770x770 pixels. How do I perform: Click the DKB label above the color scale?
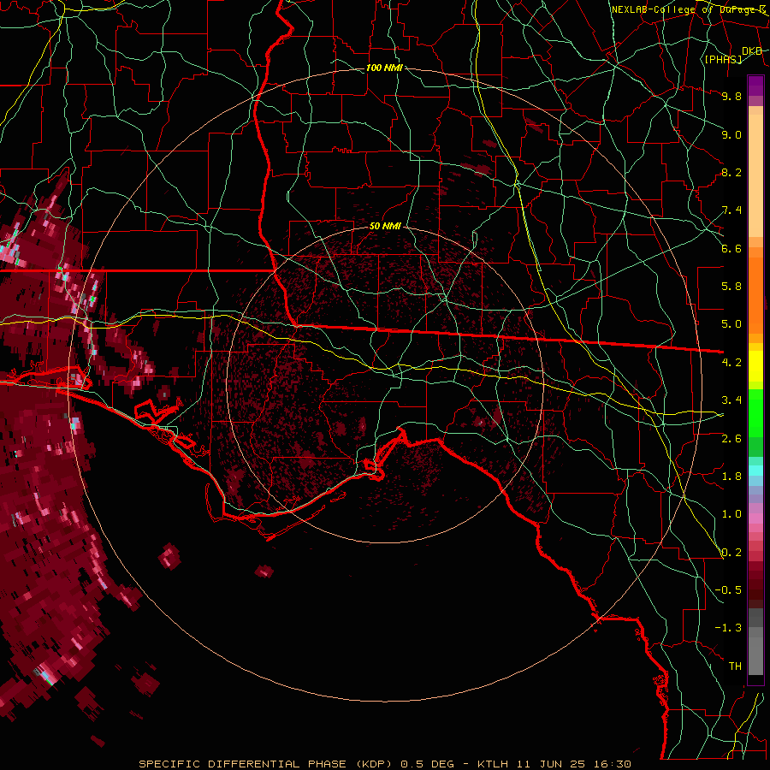tap(752, 51)
